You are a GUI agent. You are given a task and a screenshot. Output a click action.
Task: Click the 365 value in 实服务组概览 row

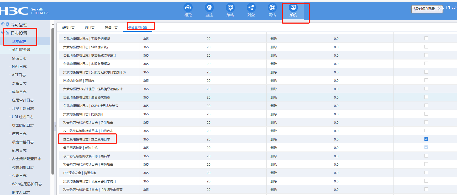[146, 39]
